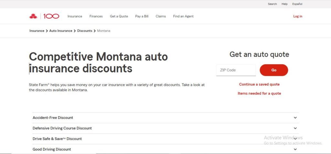This screenshot has height=154, width=331.
Task: Open Search in the top bar
Action: click(272, 4)
